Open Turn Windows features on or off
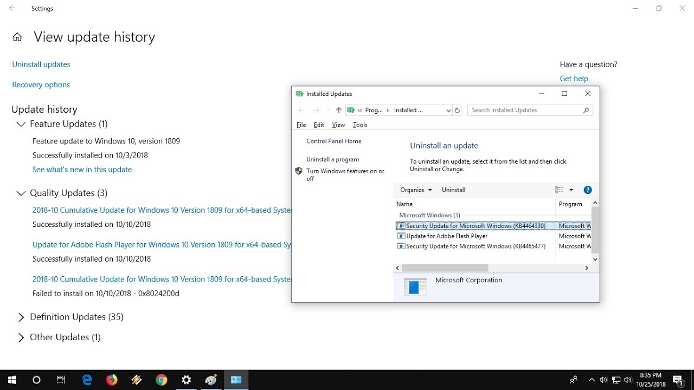Image resolution: width=694 pixels, height=390 pixels. [x=345, y=175]
